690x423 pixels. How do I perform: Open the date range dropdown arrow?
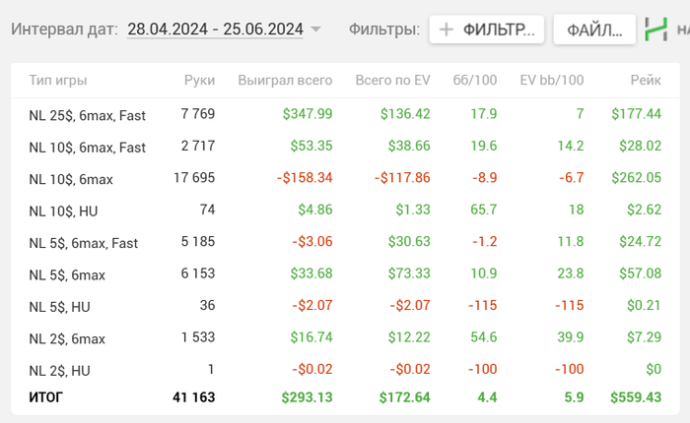pyautogui.click(x=315, y=30)
